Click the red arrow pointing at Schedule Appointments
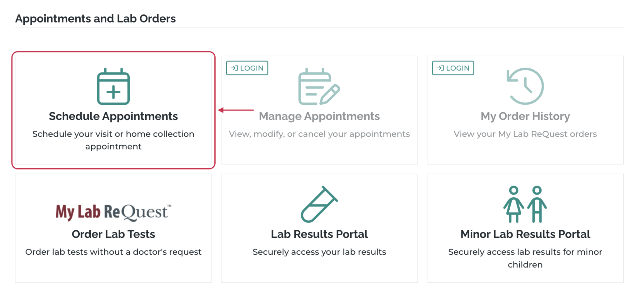 [236, 110]
